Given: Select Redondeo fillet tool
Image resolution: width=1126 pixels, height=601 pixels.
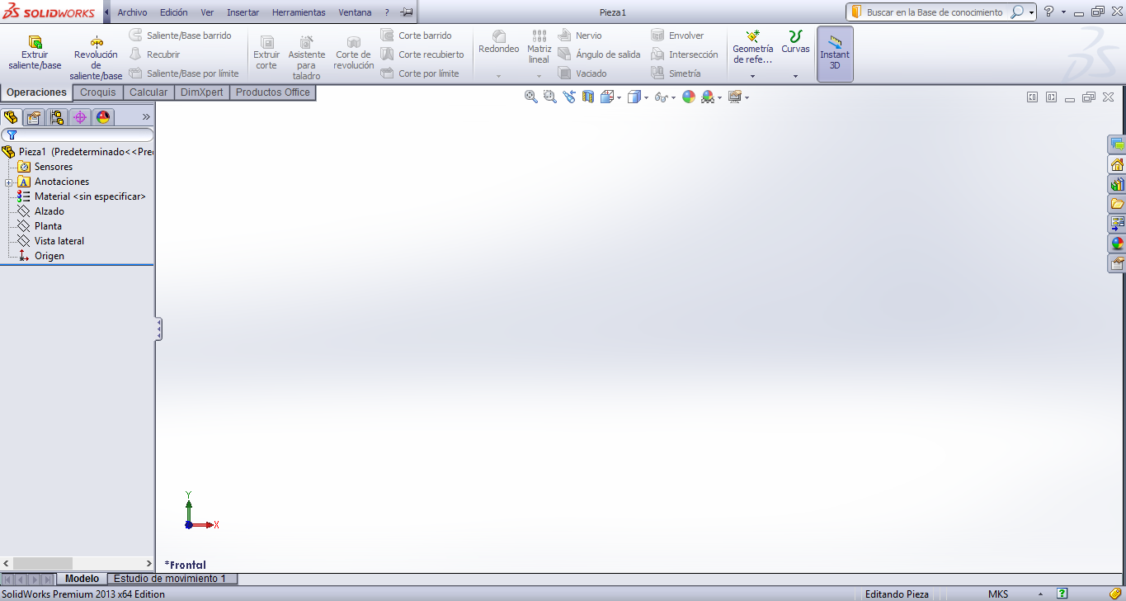Looking at the screenshot, I should click(499, 43).
